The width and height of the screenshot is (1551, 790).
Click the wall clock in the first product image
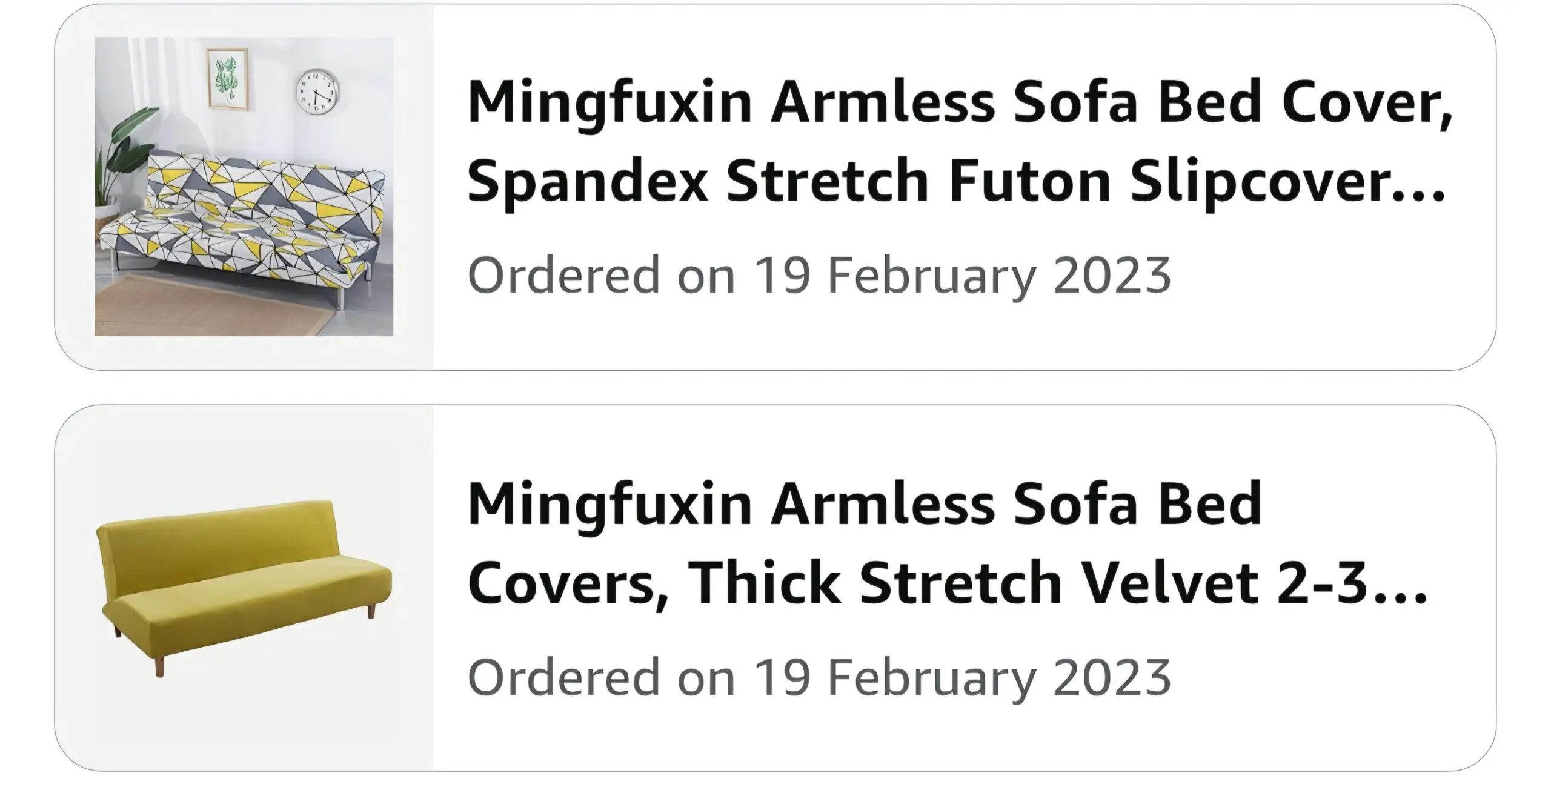click(317, 93)
